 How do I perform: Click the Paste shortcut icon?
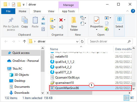43,29
